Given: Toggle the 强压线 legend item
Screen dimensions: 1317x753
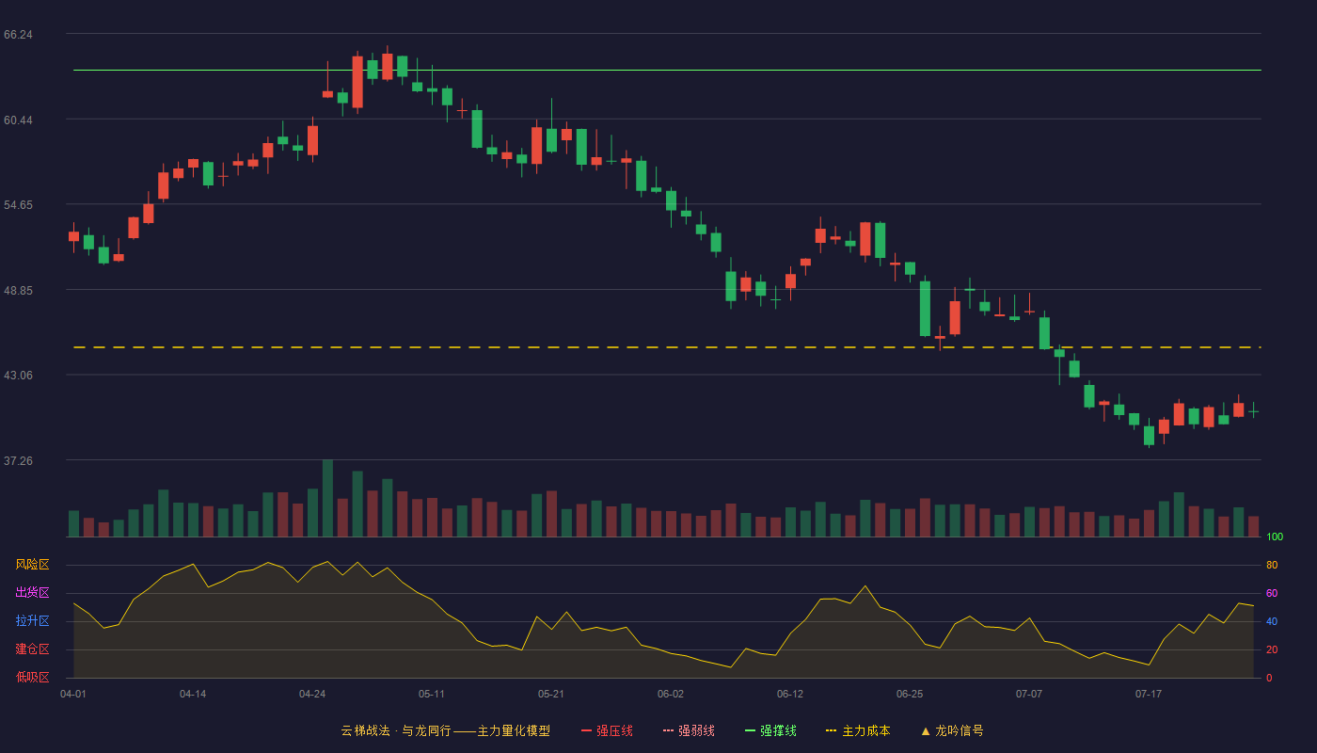Looking at the screenshot, I should tap(607, 730).
